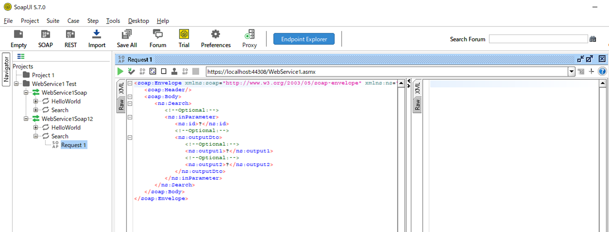Select the XML tab of the request editor

[121, 88]
